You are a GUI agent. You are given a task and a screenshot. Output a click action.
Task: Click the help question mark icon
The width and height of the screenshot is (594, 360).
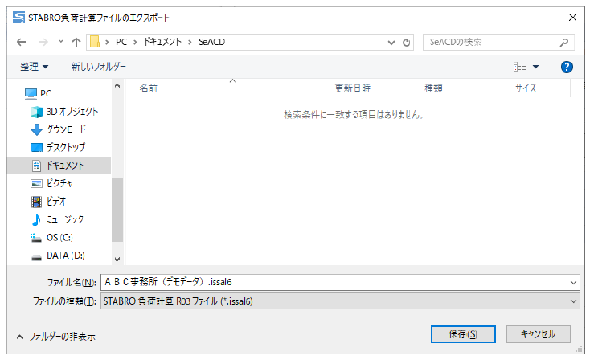[x=567, y=67]
